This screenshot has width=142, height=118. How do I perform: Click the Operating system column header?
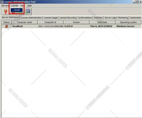[128, 22]
